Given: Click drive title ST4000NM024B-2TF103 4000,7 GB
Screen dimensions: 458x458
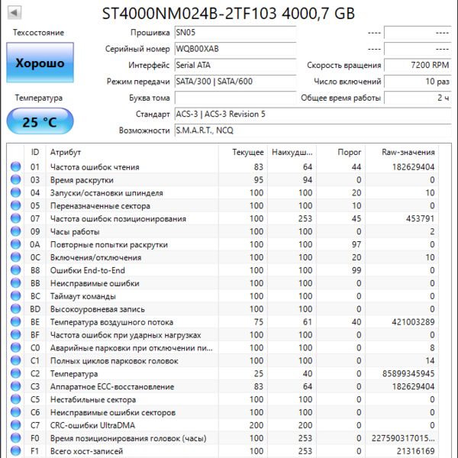Looking at the screenshot, I should tap(228, 14).
